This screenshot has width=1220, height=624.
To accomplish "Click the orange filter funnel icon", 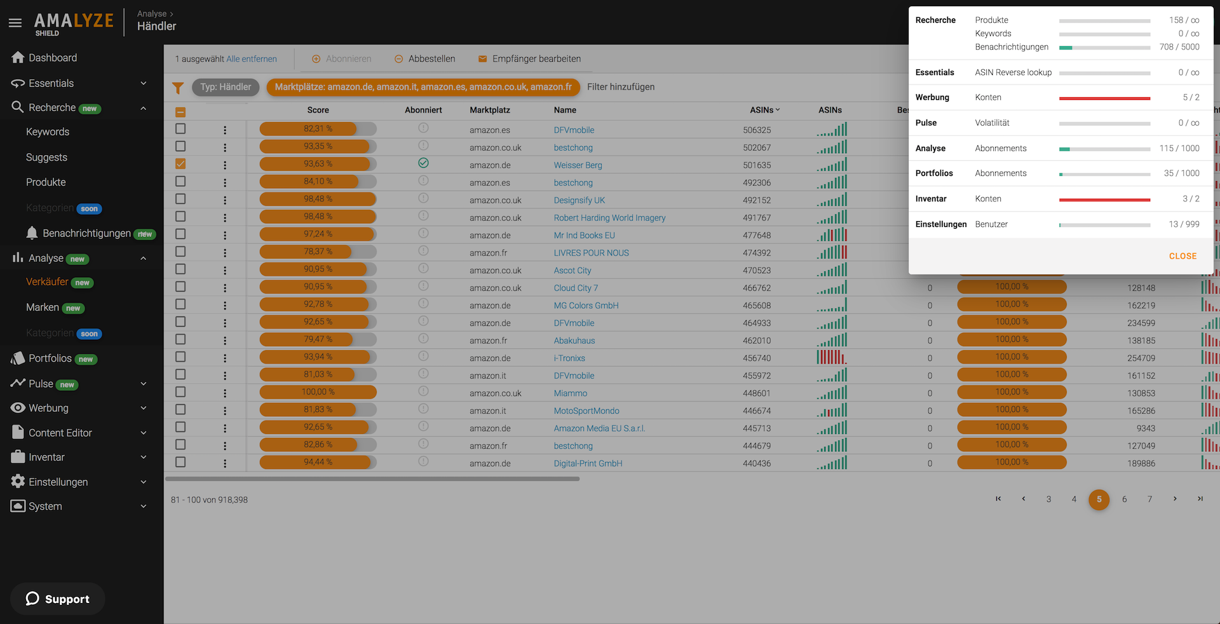I will point(178,88).
